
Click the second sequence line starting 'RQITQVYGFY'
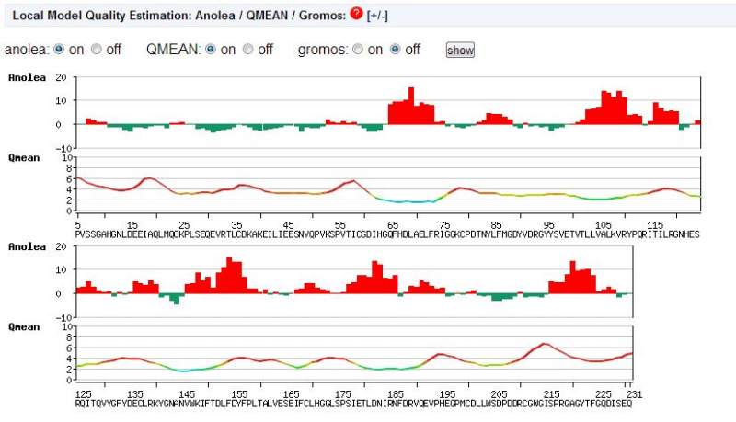pyautogui.click(x=353, y=404)
